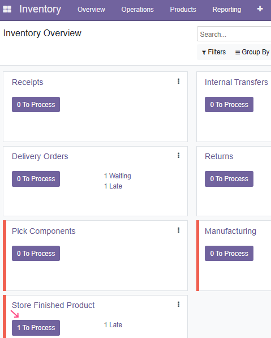Click Store Finished Product 1 To Process button

pos(36,328)
